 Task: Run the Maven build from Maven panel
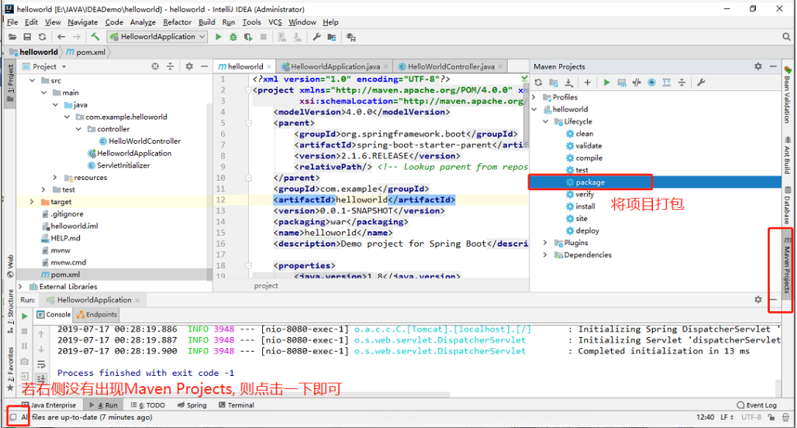point(607,82)
